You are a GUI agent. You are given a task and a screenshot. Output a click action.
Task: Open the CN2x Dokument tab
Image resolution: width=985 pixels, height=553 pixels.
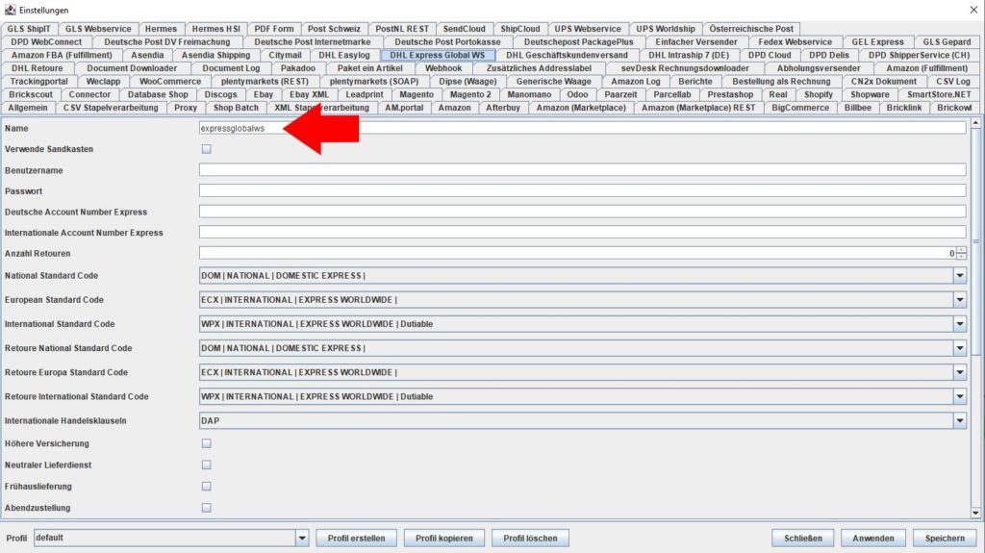coord(883,82)
